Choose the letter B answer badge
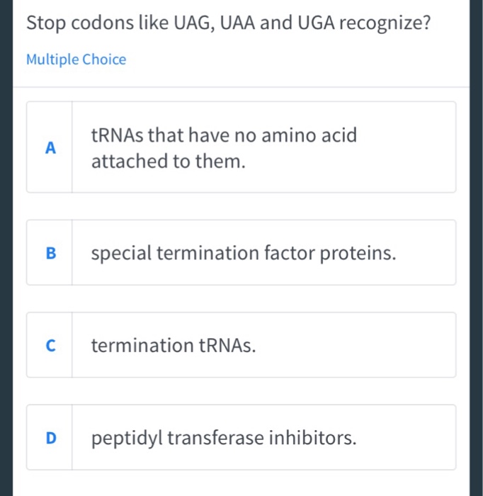483x496 pixels. [50, 253]
